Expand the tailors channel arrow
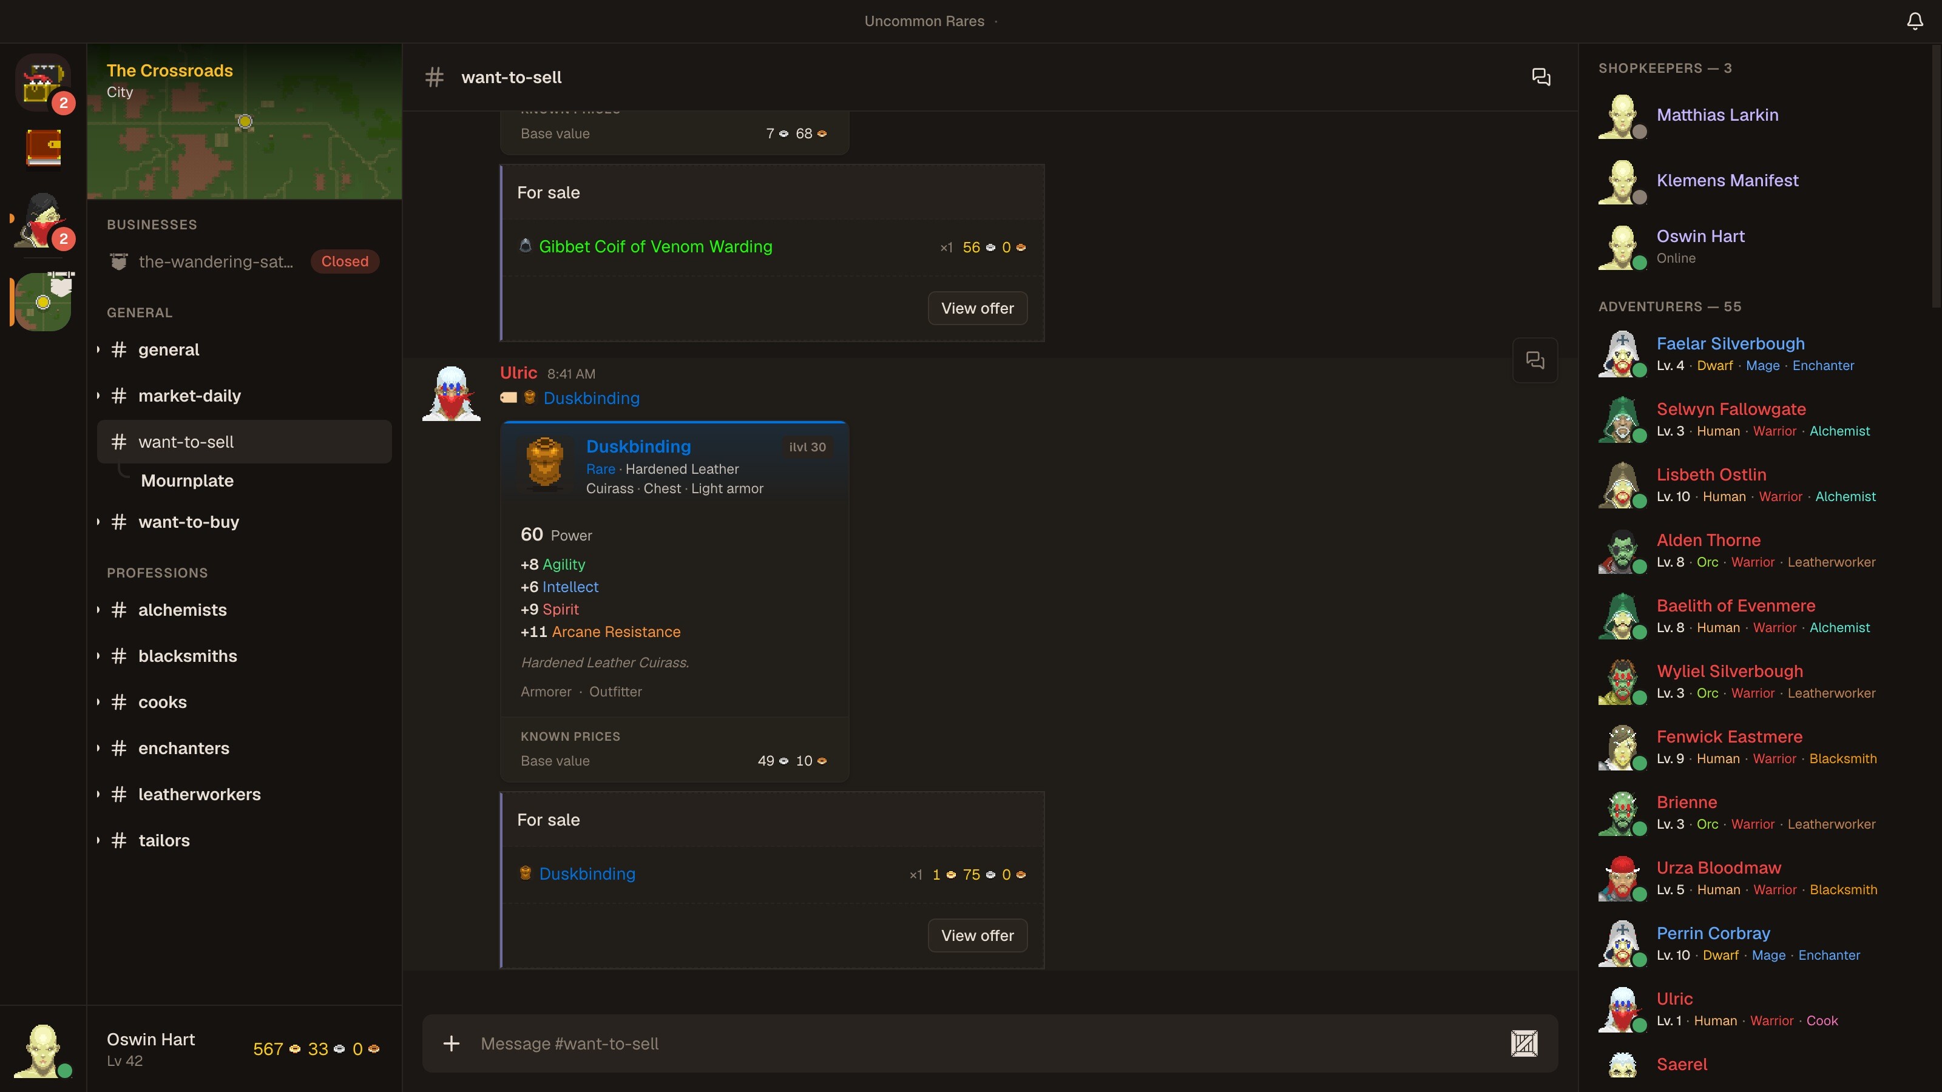The height and width of the screenshot is (1092, 1942). [x=98, y=840]
